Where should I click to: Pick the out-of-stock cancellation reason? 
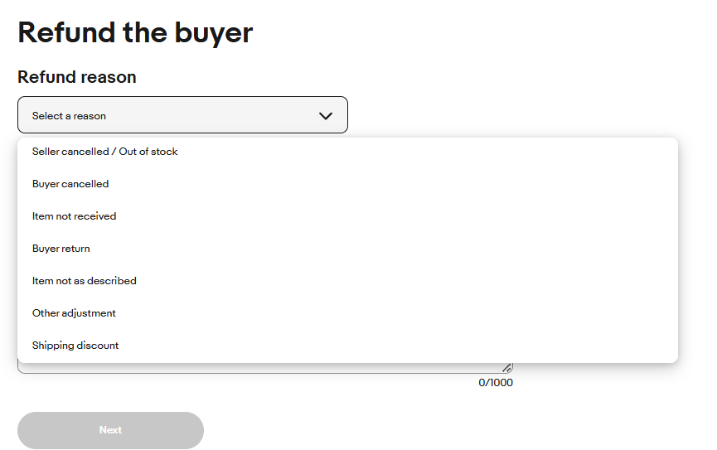click(105, 152)
